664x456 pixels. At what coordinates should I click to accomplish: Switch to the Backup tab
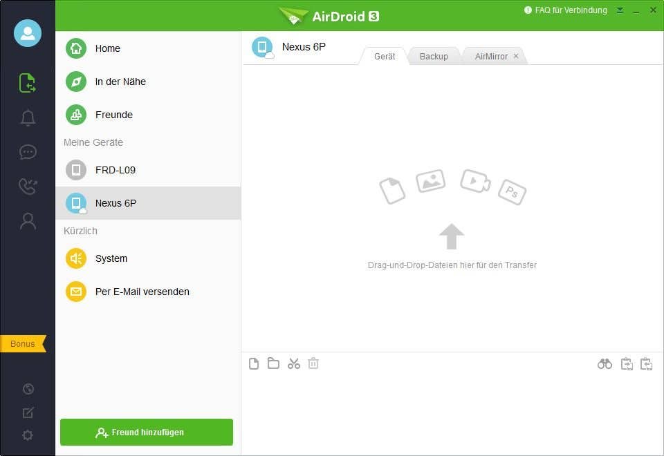434,56
